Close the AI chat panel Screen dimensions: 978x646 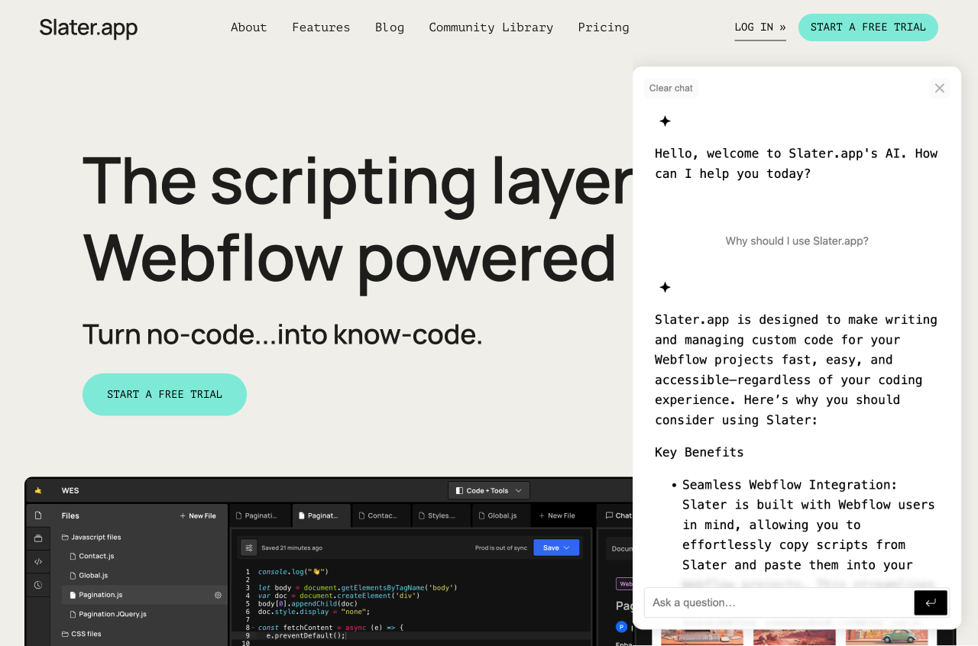[x=940, y=88]
